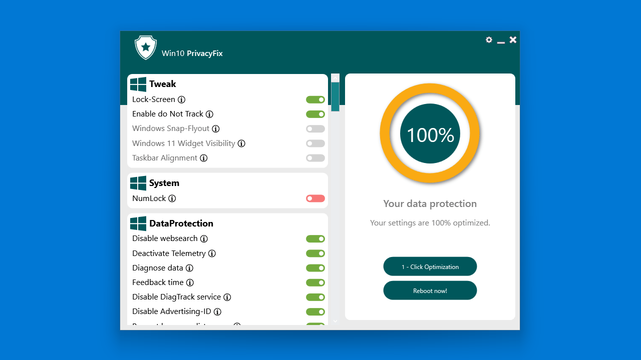Show info for Windows 11 Widget Visibility
Image resolution: width=641 pixels, height=360 pixels.
pyautogui.click(x=241, y=143)
